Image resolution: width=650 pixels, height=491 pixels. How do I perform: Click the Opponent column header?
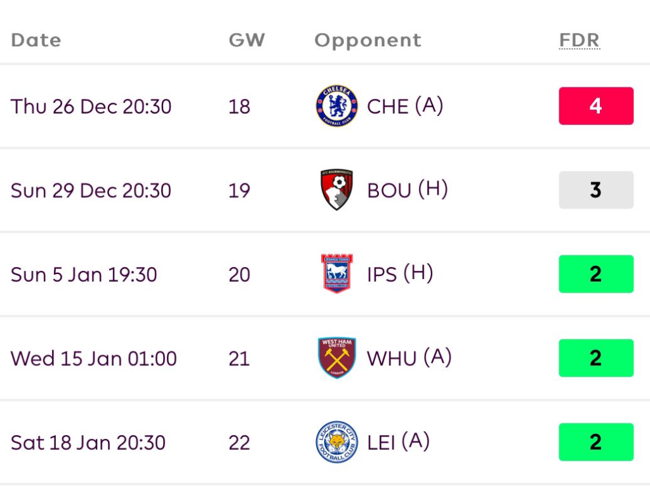click(368, 40)
